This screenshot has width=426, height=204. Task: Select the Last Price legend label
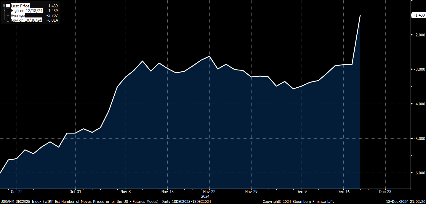[20, 6]
